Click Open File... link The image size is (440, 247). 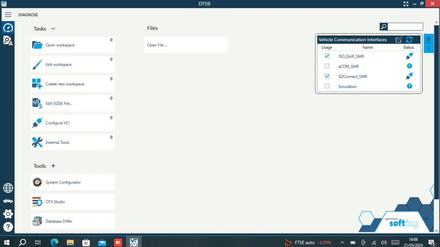tap(157, 45)
